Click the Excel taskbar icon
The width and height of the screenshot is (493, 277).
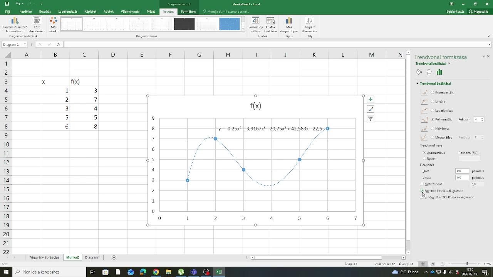pyautogui.click(x=219, y=272)
